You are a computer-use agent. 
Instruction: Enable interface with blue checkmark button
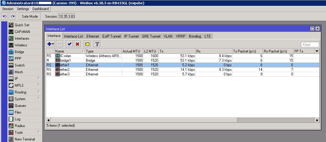coord(70,44)
